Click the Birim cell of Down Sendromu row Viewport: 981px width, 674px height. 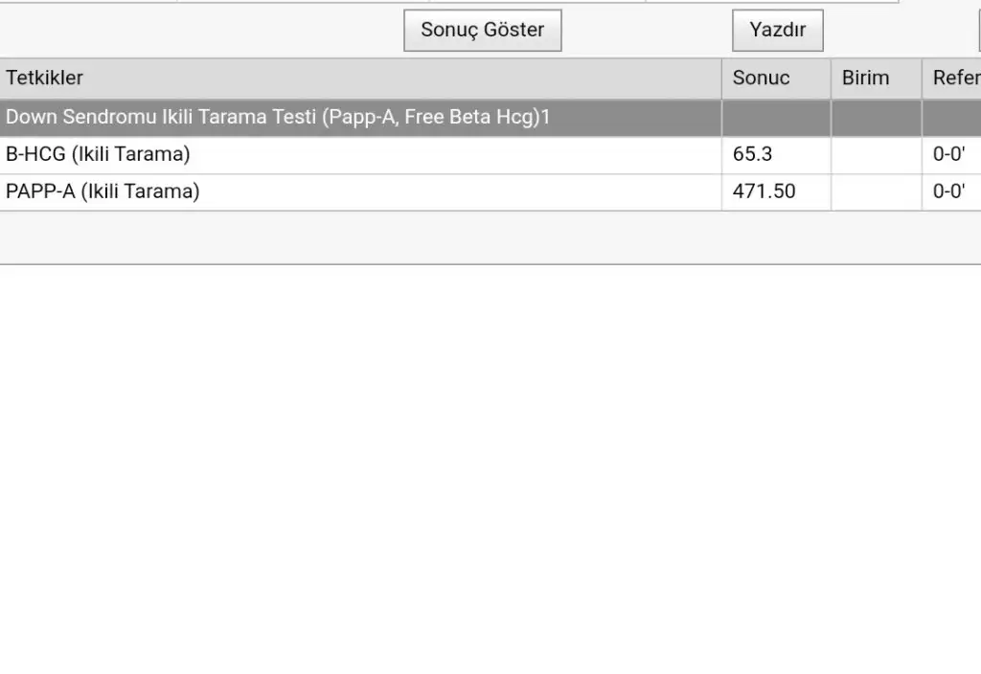pyautogui.click(x=877, y=118)
